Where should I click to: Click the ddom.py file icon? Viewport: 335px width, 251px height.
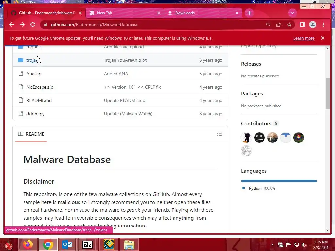(21, 113)
